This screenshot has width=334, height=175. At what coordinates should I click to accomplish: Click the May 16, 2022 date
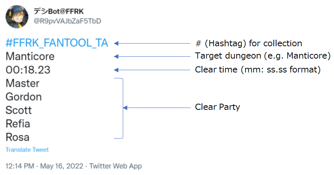[62, 166]
